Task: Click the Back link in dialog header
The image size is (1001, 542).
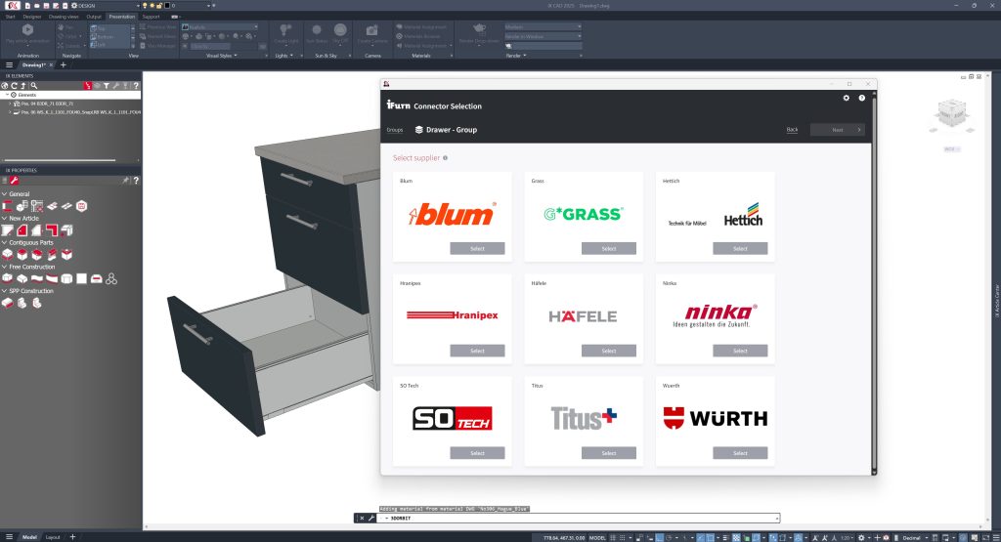Action: (x=792, y=130)
